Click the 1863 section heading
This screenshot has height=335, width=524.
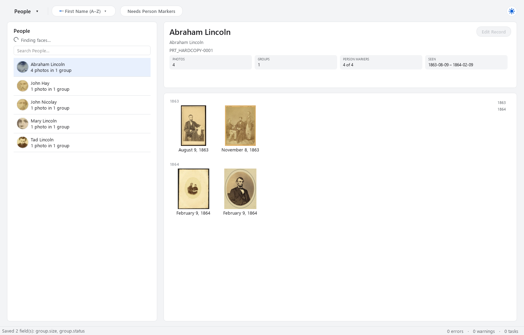point(174,101)
